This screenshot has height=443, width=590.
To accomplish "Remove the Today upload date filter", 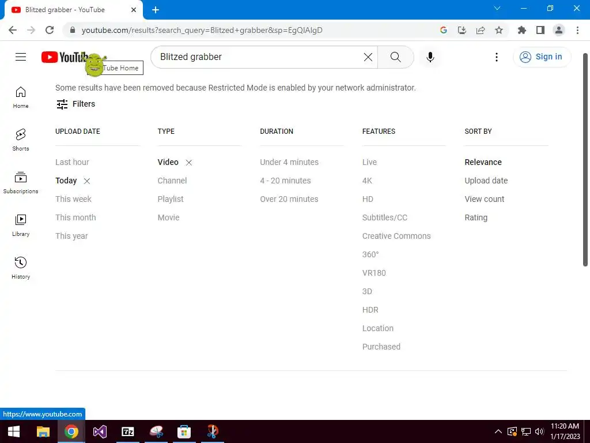I will click(x=87, y=181).
